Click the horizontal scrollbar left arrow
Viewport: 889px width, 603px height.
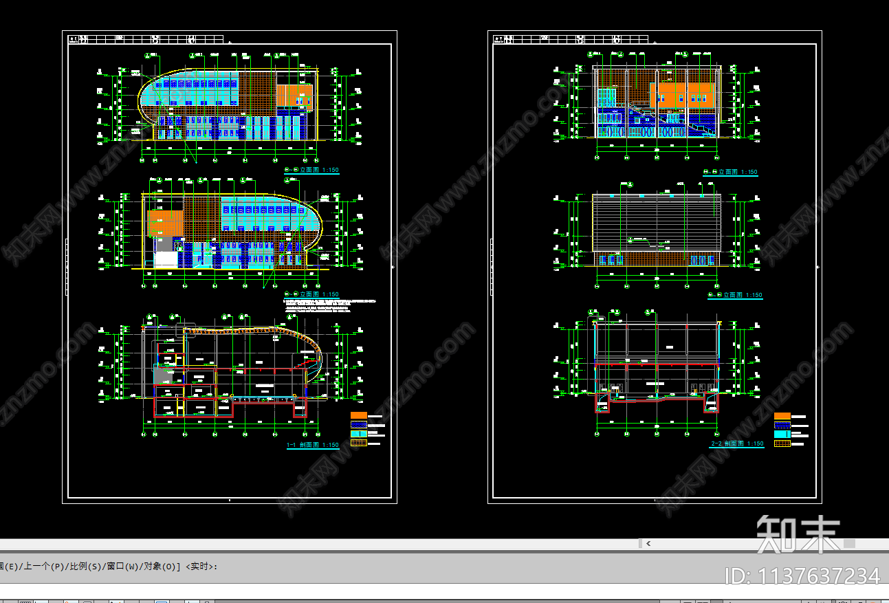647,543
